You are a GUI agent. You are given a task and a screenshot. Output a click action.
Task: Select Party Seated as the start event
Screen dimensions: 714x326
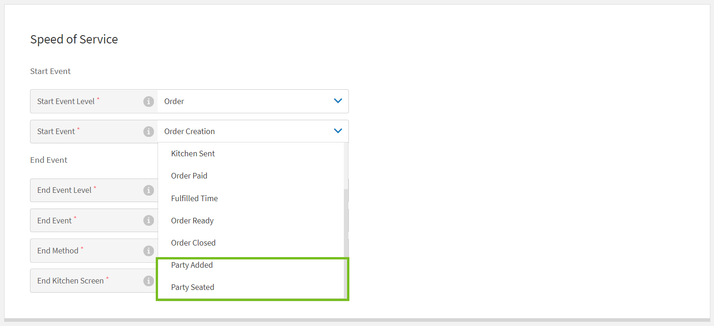click(193, 287)
